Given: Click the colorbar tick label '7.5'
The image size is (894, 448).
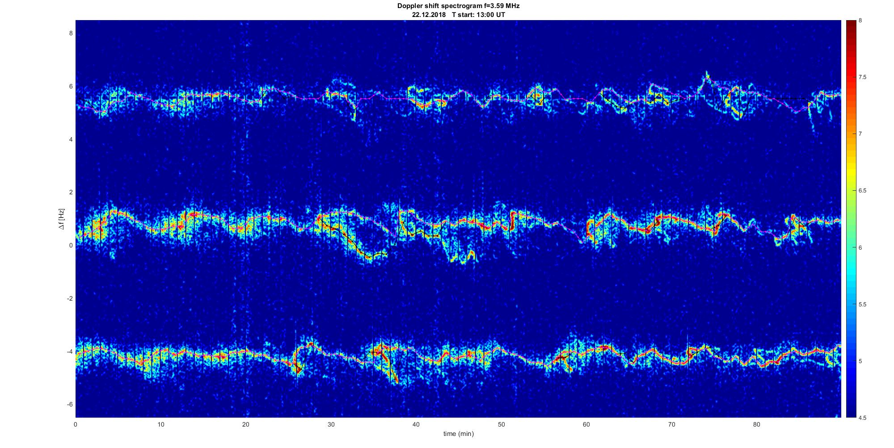Looking at the screenshot, I should point(863,77).
